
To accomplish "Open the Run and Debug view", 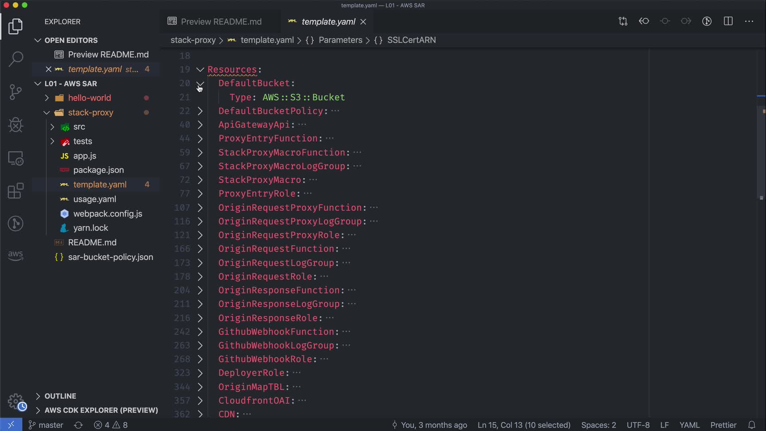I will click(16, 125).
